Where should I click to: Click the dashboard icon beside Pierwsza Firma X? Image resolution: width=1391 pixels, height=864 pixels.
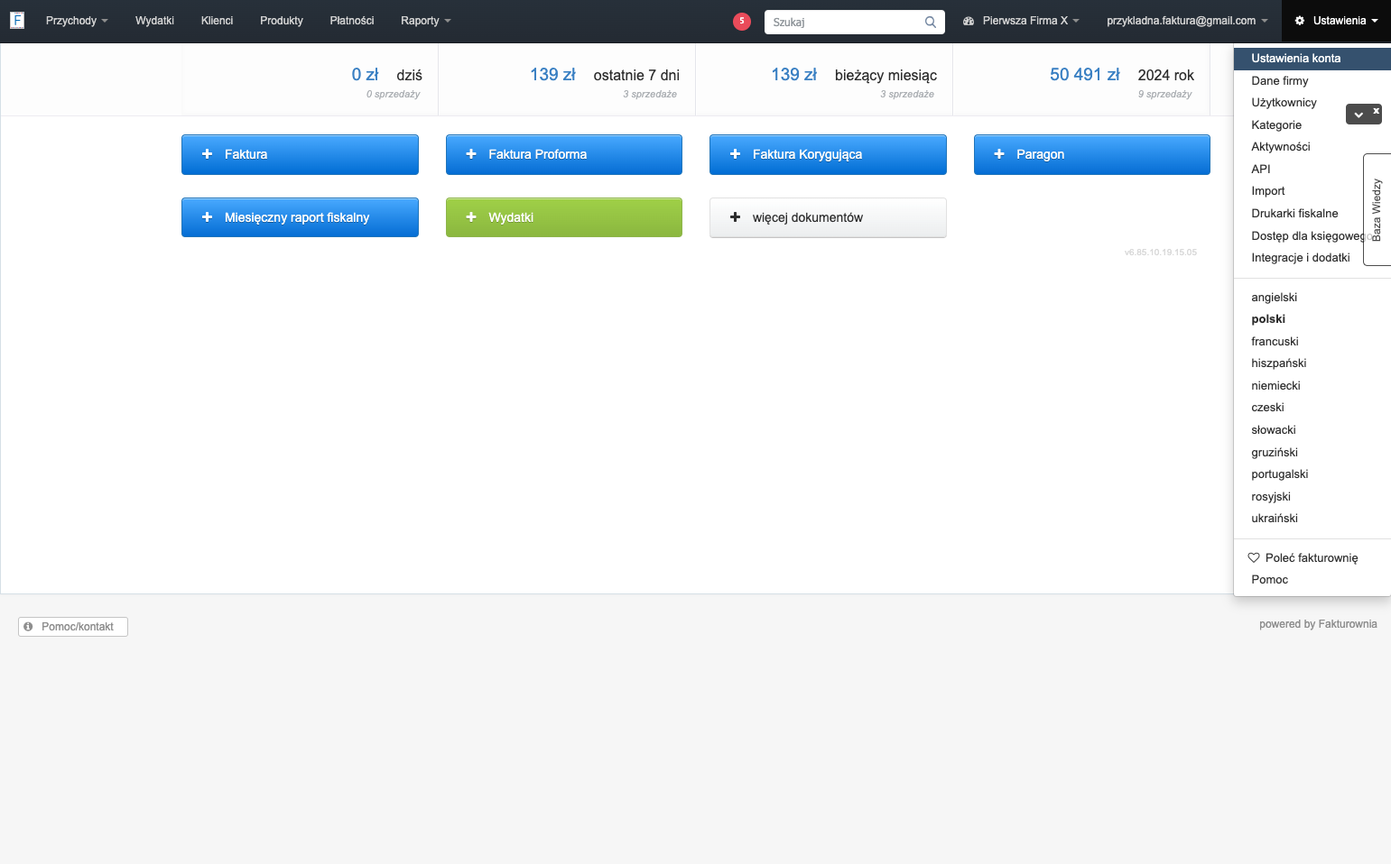[969, 21]
